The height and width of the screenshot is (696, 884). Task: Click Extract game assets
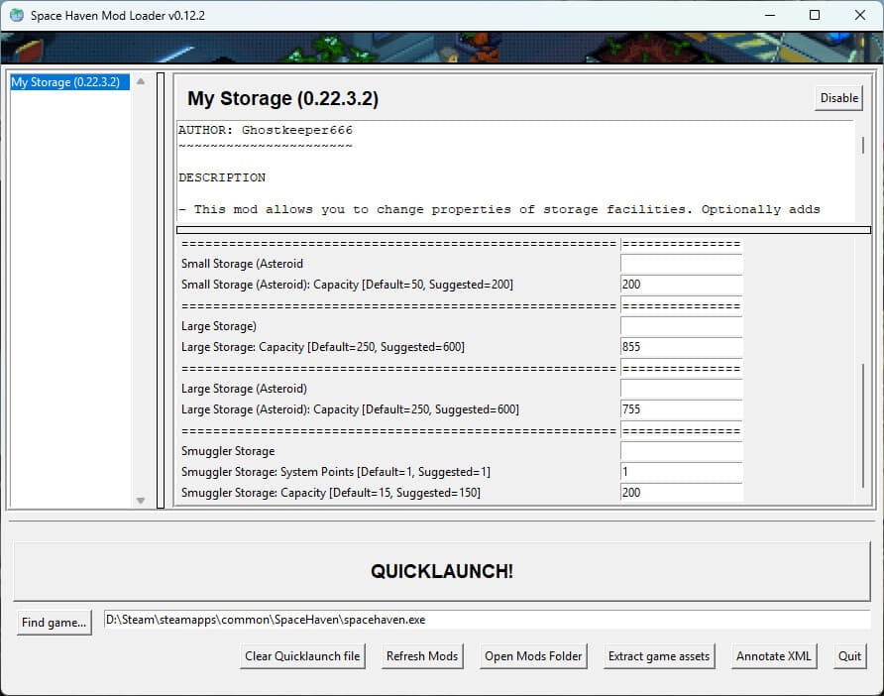point(659,656)
